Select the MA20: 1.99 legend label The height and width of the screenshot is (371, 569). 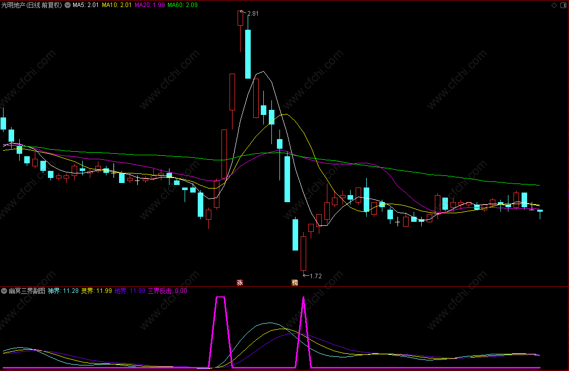[149, 5]
